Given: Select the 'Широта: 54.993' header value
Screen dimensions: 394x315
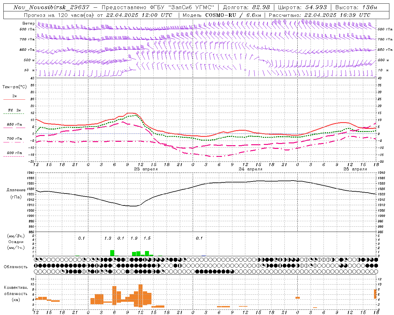Looking at the screenshot, I should (303, 7).
